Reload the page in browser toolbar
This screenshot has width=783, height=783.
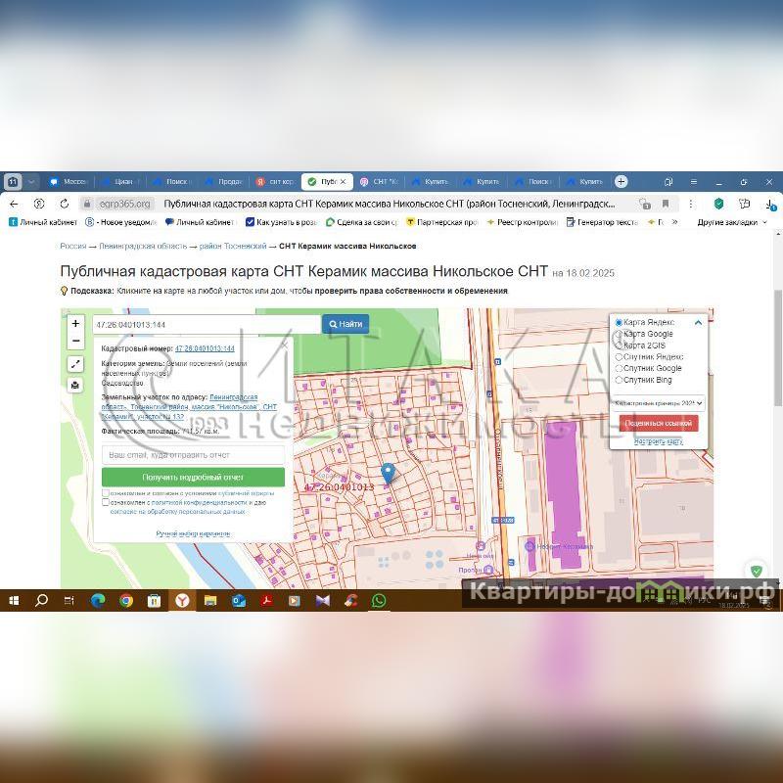[65, 204]
